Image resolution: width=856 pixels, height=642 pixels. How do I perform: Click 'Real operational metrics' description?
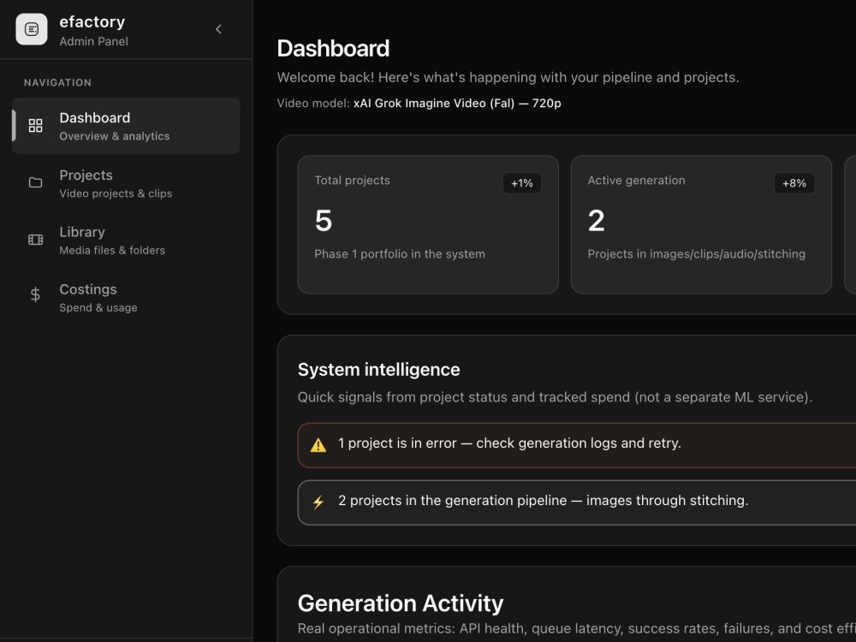(x=576, y=629)
